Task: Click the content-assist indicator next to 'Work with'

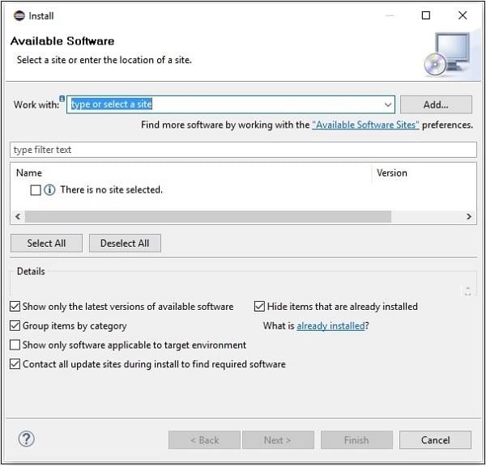Action: pyautogui.click(x=62, y=99)
